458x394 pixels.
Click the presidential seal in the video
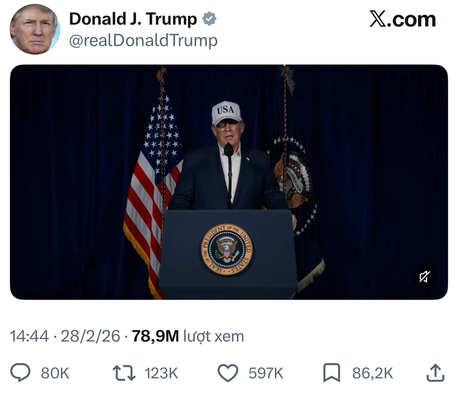click(227, 250)
